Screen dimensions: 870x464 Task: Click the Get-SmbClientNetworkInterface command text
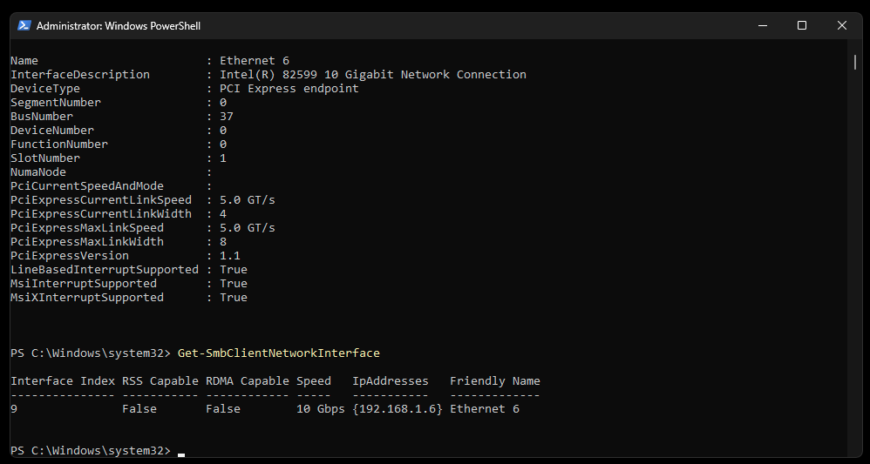point(279,353)
